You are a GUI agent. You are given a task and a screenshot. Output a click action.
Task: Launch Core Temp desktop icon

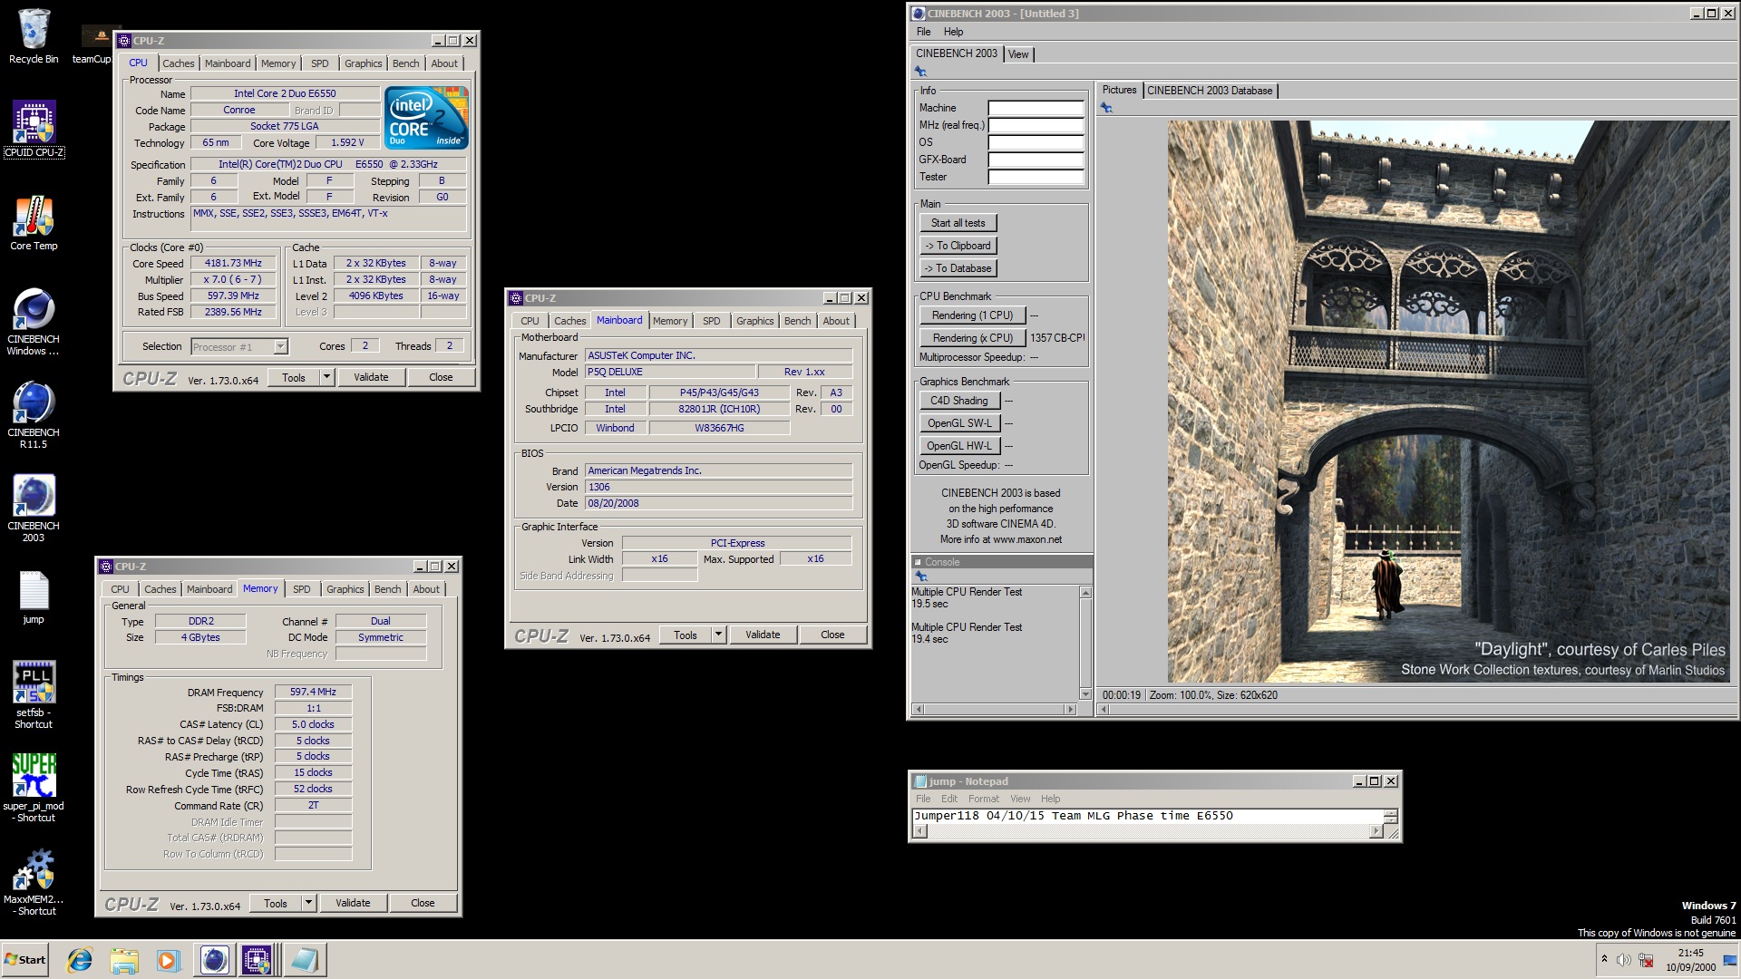pos(34,223)
